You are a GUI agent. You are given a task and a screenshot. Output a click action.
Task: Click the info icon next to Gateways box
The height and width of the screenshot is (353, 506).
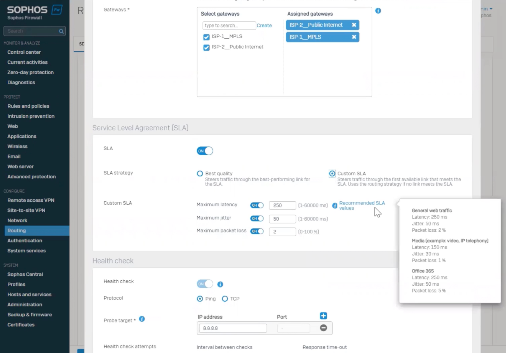(378, 11)
